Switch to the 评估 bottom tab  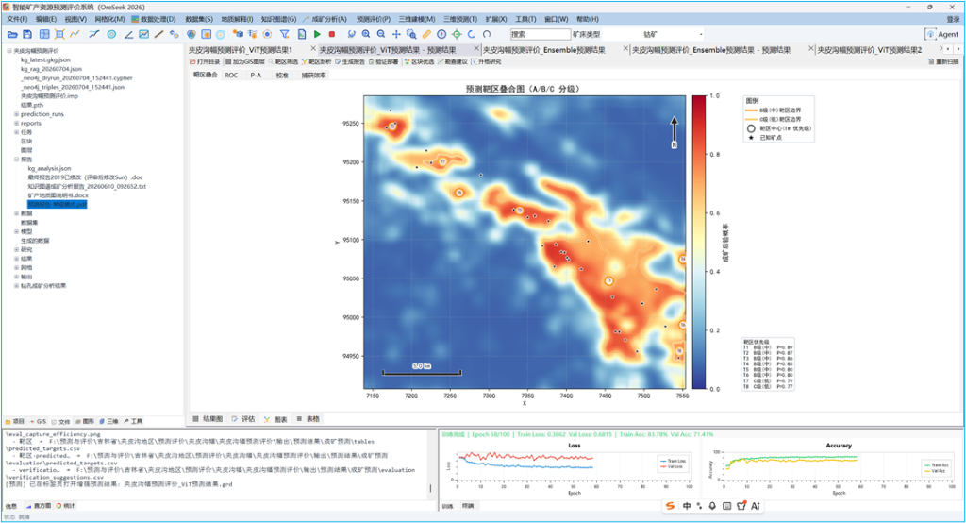243,419
